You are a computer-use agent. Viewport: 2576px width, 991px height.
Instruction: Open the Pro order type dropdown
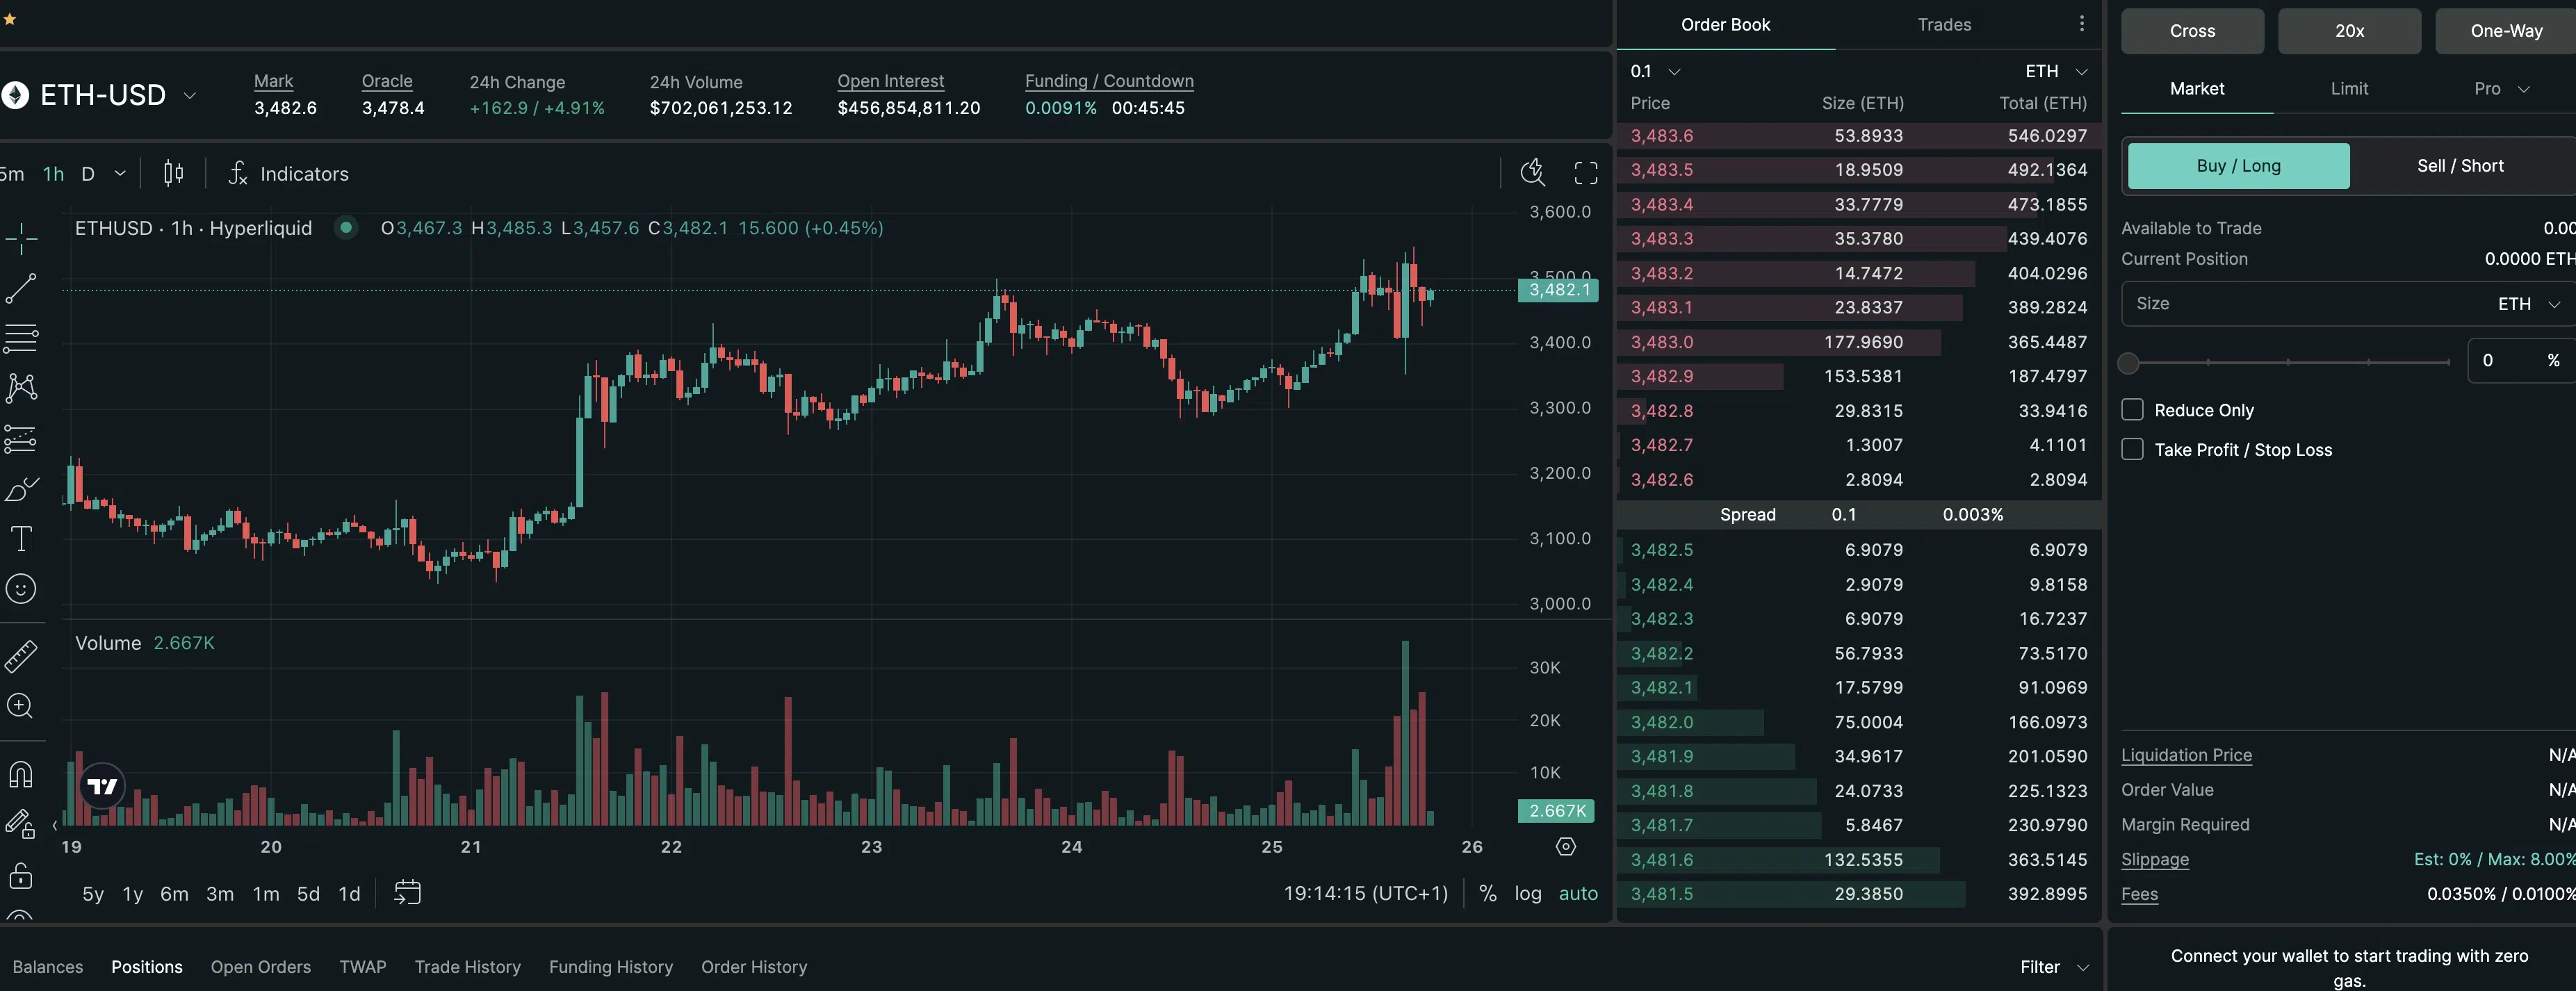point(2500,89)
